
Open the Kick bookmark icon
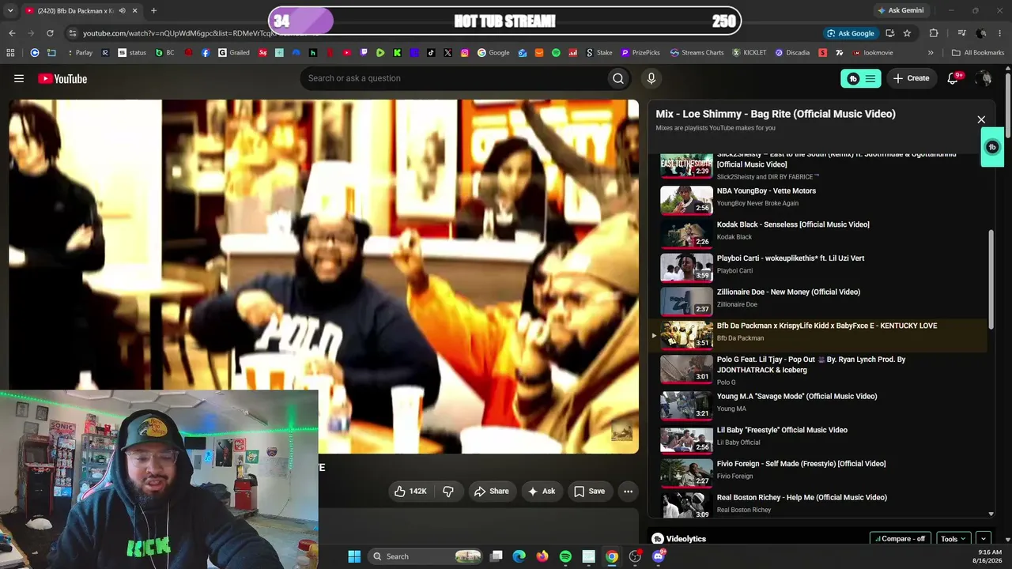tap(397, 53)
